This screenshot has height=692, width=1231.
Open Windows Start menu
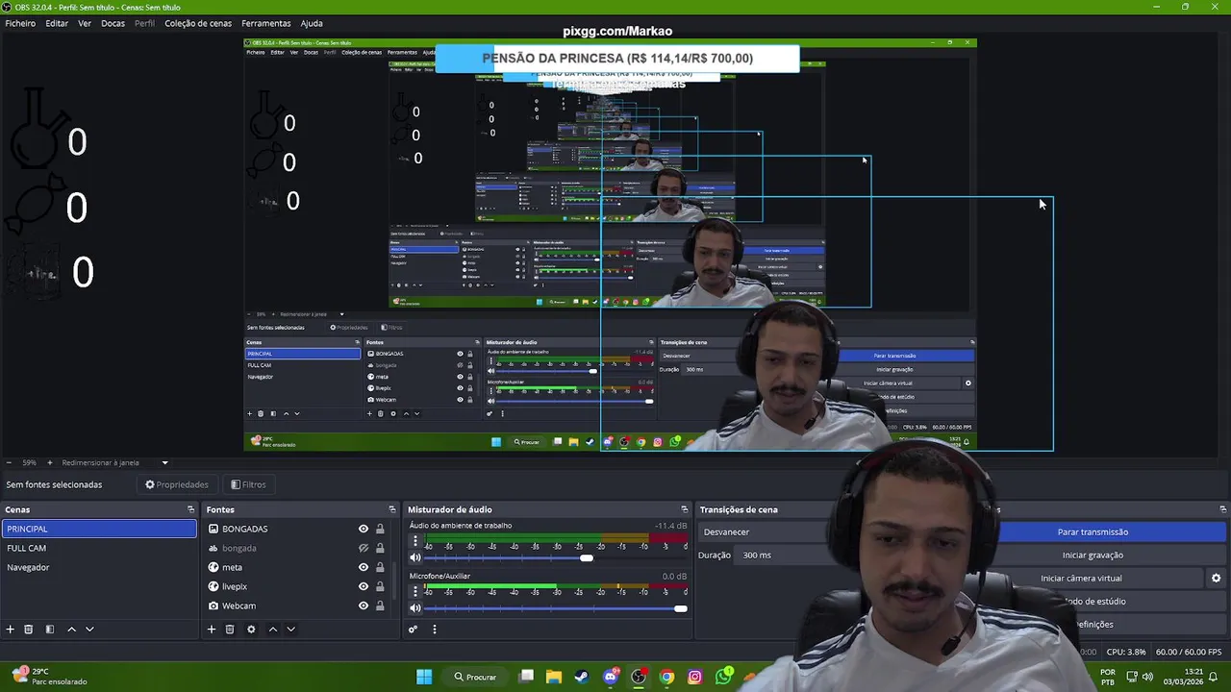(424, 677)
